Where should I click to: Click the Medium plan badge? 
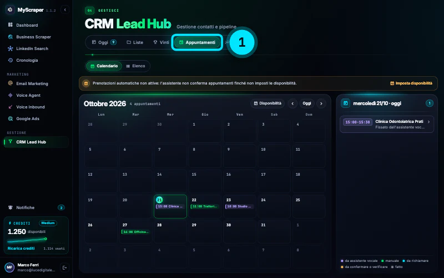pyautogui.click(x=48, y=223)
